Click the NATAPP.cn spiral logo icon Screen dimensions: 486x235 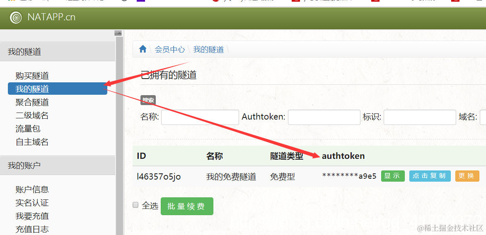coord(16,17)
